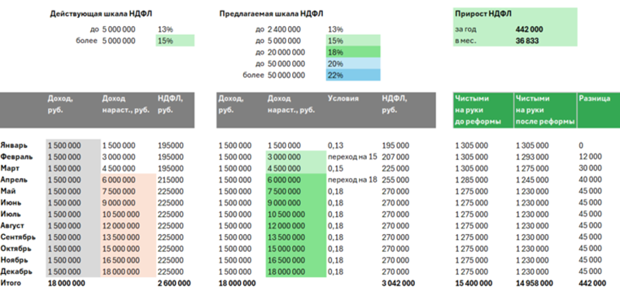Select the annual growth value 442 000
Image resolution: width=620 pixels, height=295 pixels.
pos(529,29)
